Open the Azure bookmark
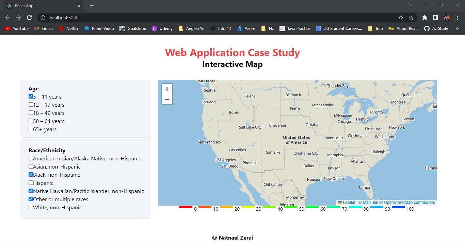This screenshot has width=465, height=245. click(246, 29)
